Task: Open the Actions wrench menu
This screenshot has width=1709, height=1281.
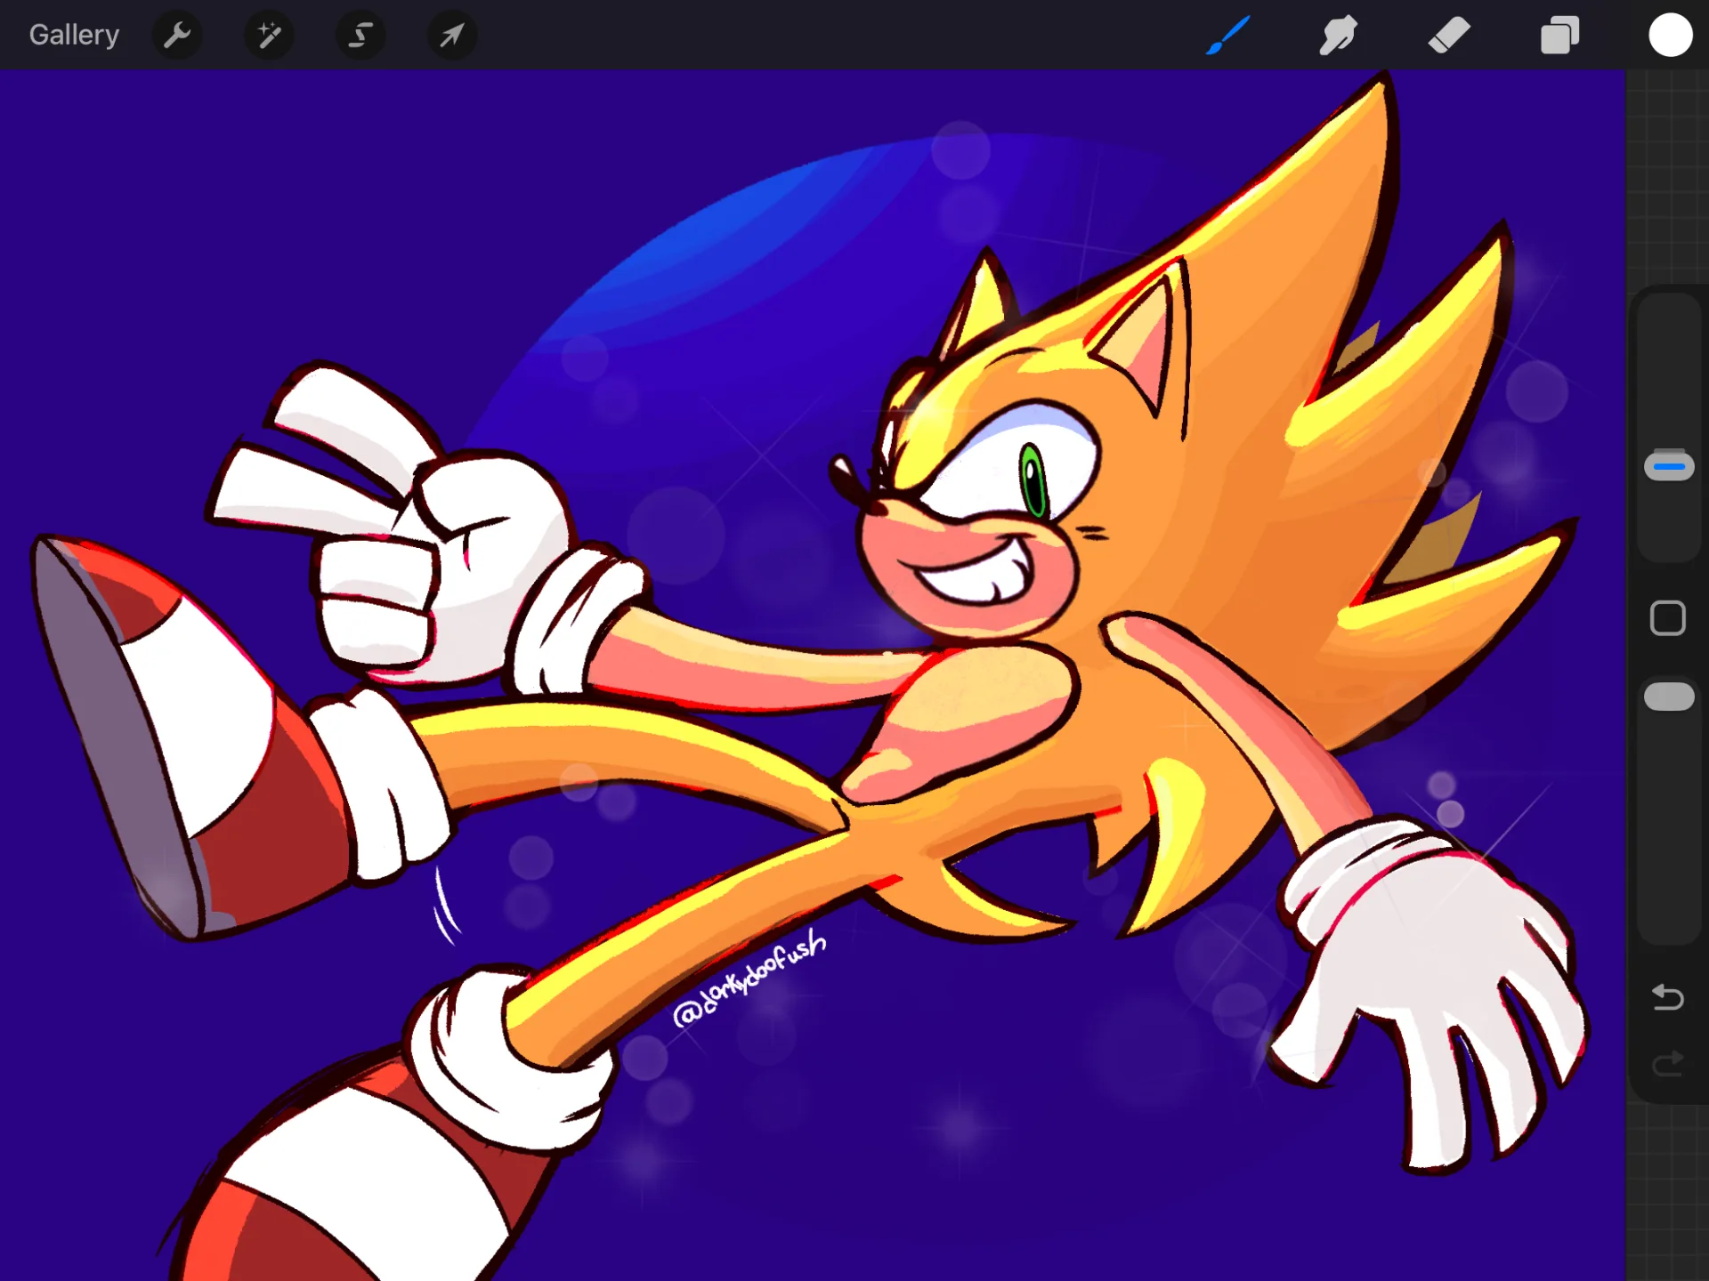Action: pos(178,36)
